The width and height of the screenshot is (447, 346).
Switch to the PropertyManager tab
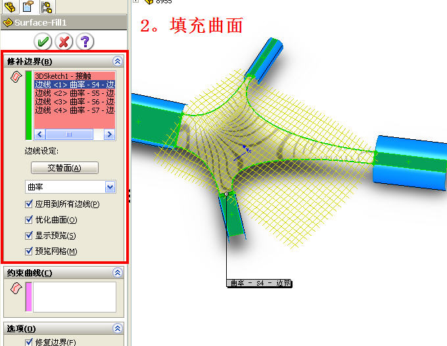point(28,7)
